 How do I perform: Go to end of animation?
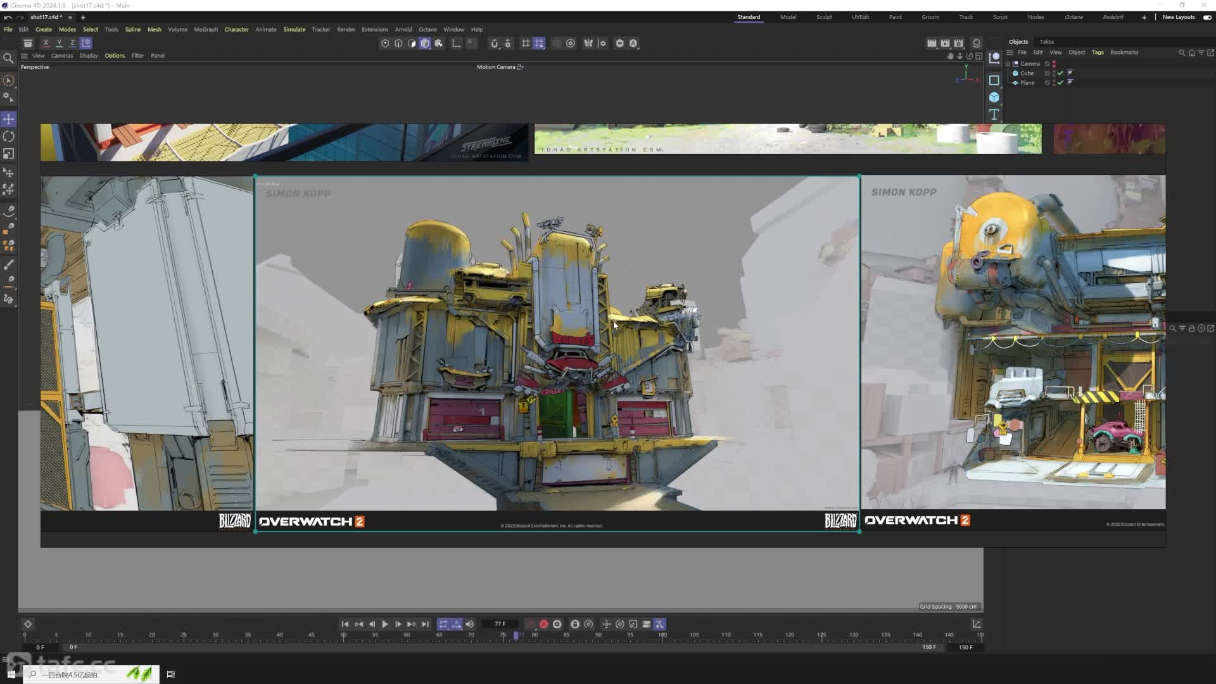[x=425, y=624]
